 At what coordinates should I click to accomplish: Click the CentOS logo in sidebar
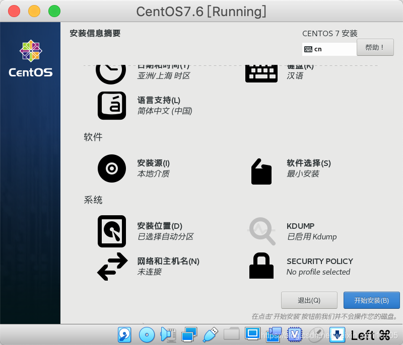click(x=31, y=58)
